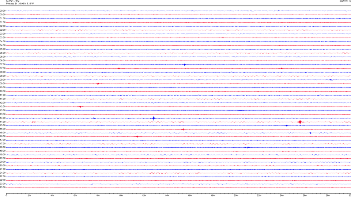Select the blue spike on the 07:00 trace

(x=184, y=65)
